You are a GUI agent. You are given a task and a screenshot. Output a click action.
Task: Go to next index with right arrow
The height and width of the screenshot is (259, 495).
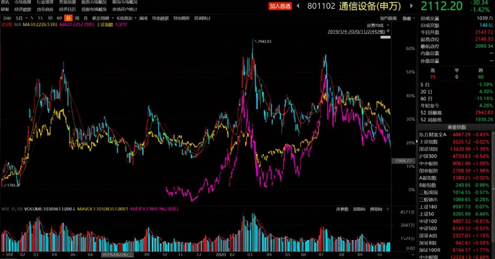[x=411, y=6]
